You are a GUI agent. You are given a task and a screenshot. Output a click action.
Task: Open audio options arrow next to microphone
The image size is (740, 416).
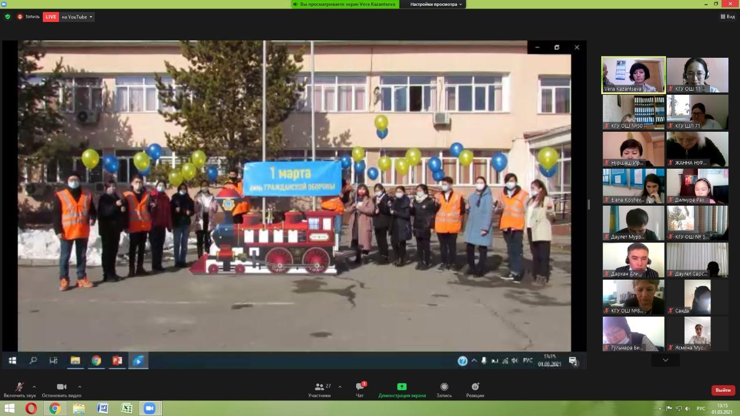(x=34, y=387)
